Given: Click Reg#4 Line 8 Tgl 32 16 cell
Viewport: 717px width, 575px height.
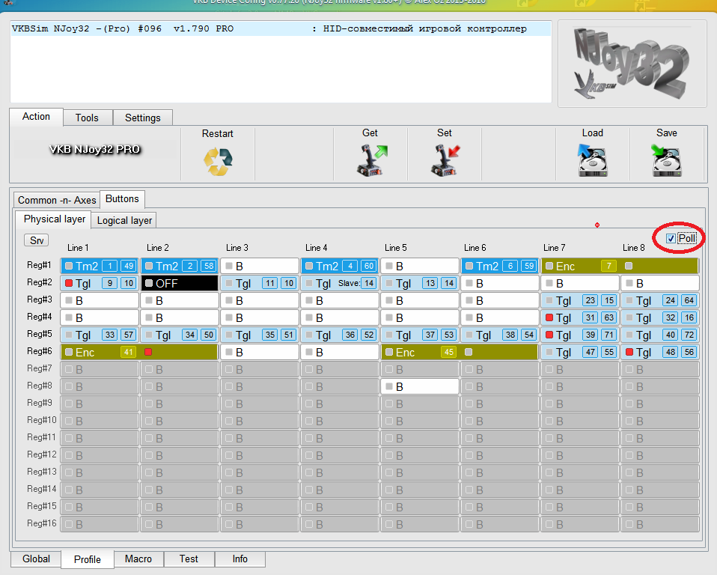Looking at the screenshot, I should (660, 317).
